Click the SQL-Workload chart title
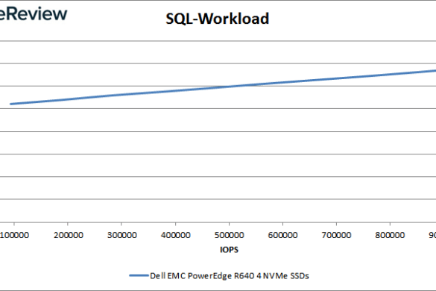The width and height of the screenshot is (436, 291). point(217,19)
